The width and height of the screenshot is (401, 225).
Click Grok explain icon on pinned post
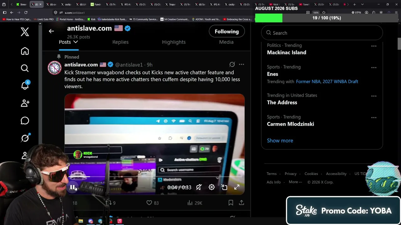232,64
